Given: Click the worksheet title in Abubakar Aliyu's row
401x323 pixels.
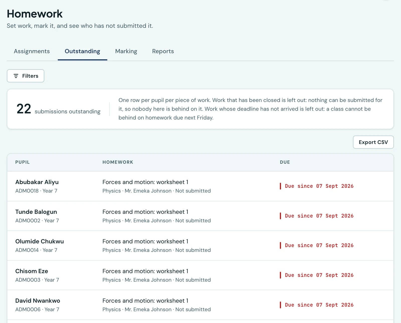Looking at the screenshot, I should [145, 182].
